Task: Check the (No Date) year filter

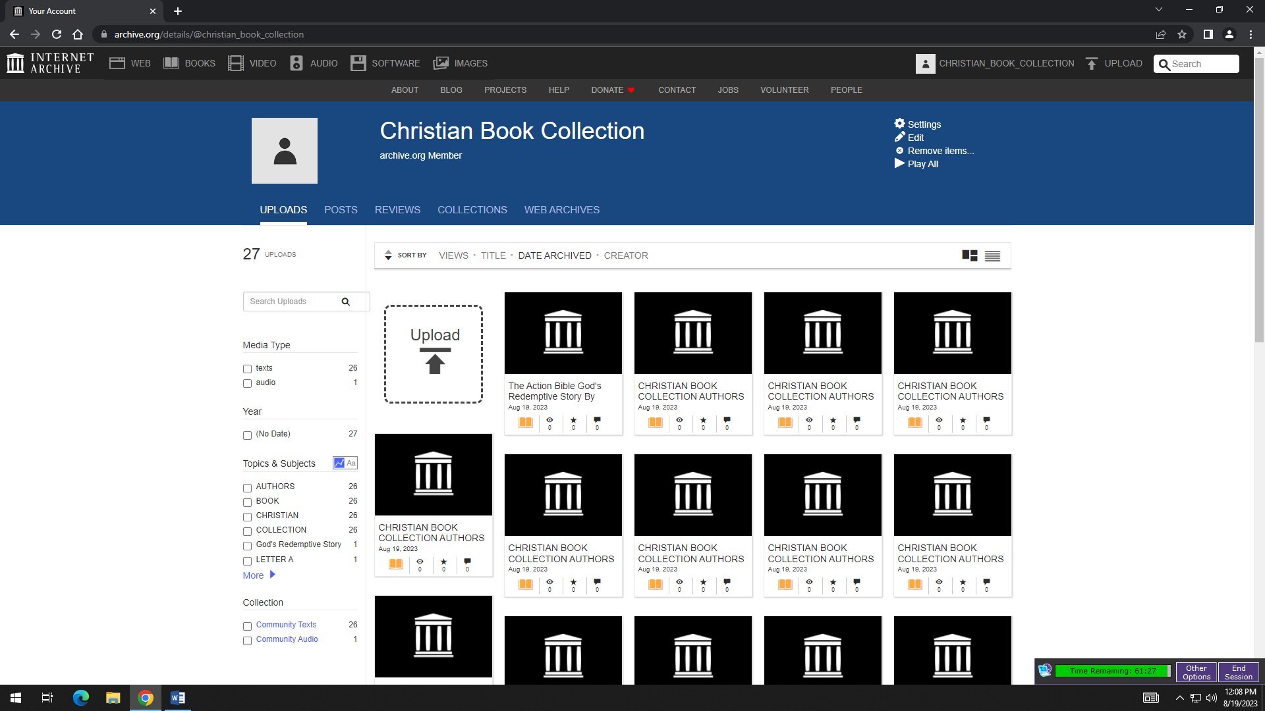Action: pos(247,434)
